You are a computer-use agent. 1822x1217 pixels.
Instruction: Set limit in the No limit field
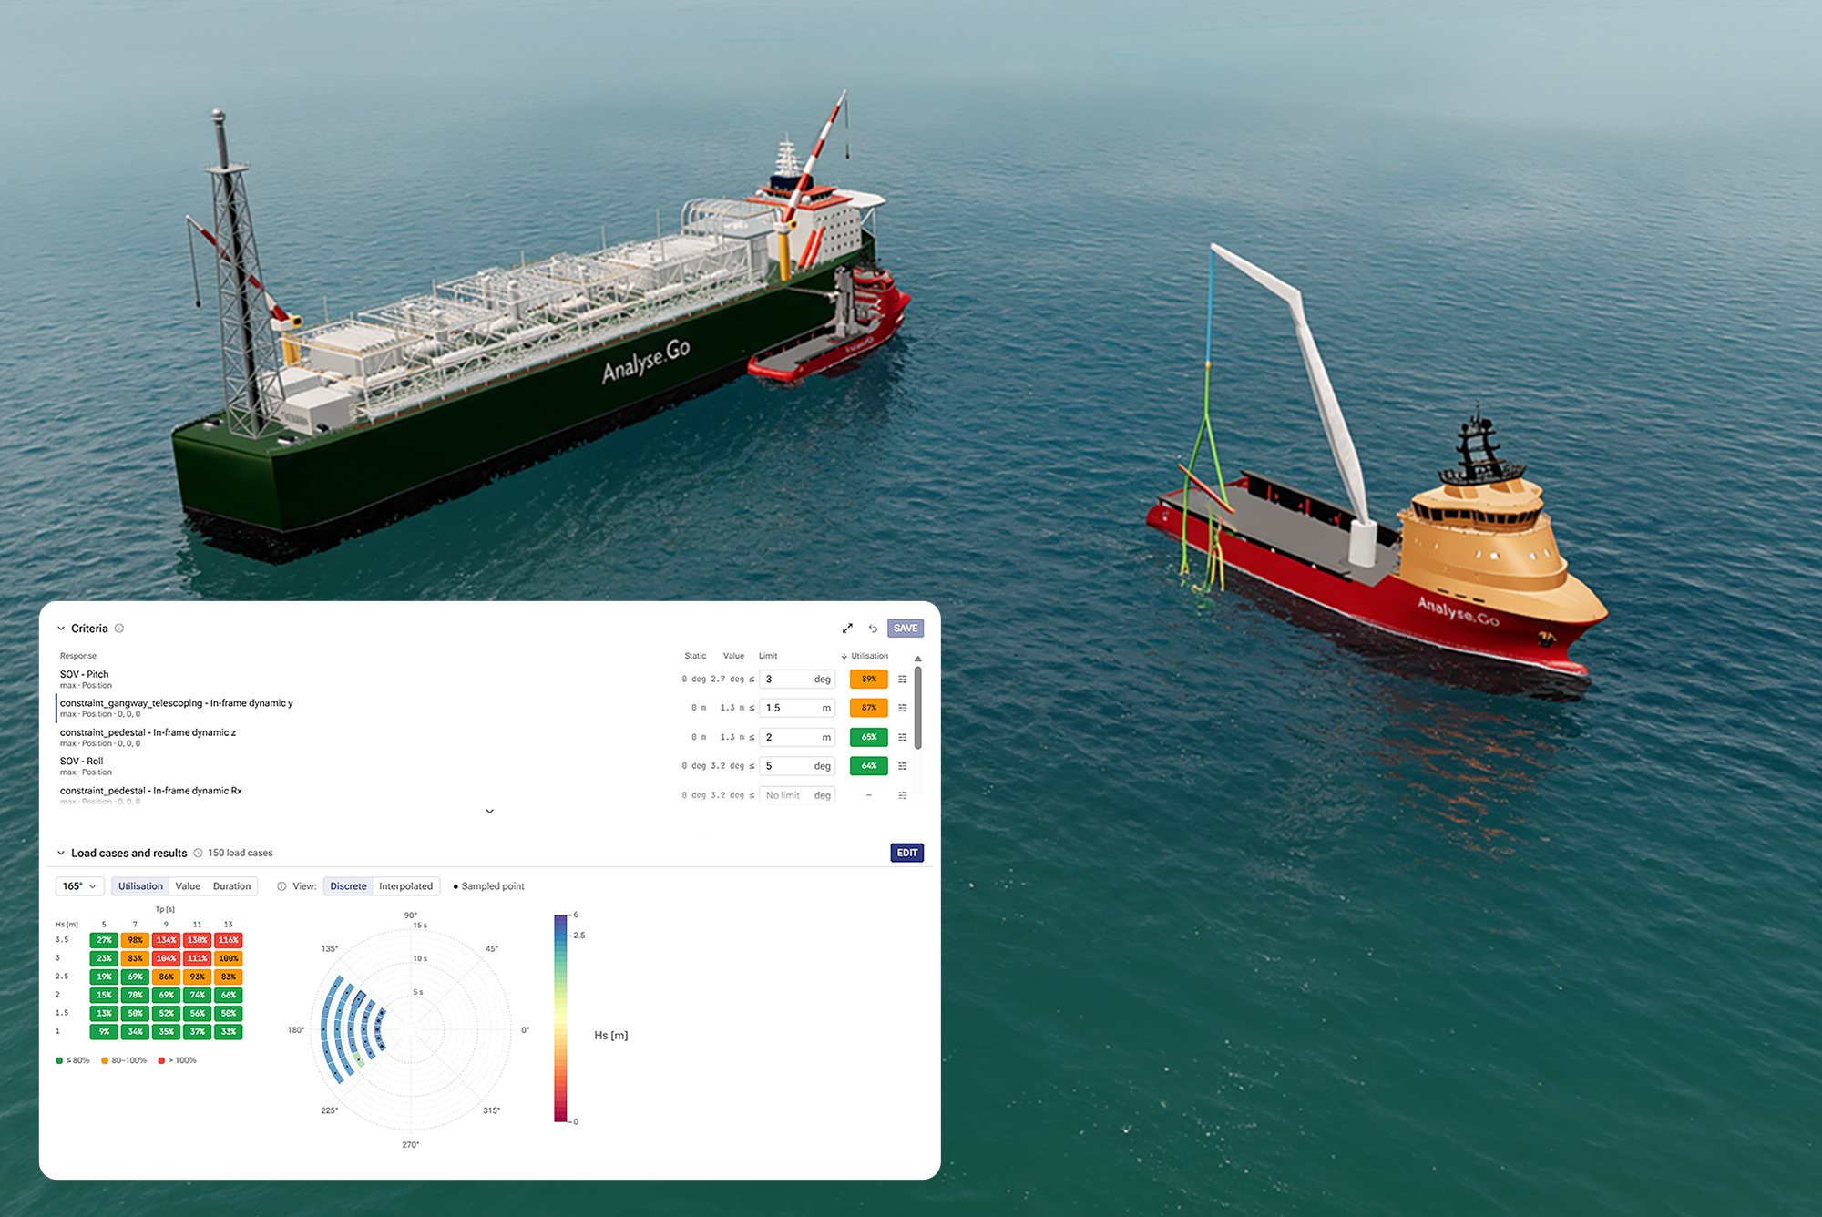click(797, 795)
